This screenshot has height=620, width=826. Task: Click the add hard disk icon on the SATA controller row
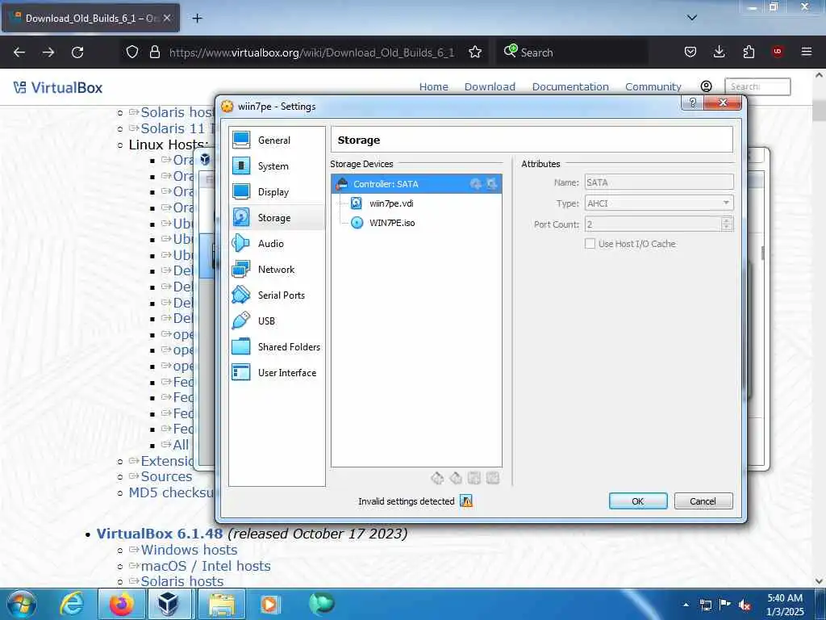[x=492, y=183]
